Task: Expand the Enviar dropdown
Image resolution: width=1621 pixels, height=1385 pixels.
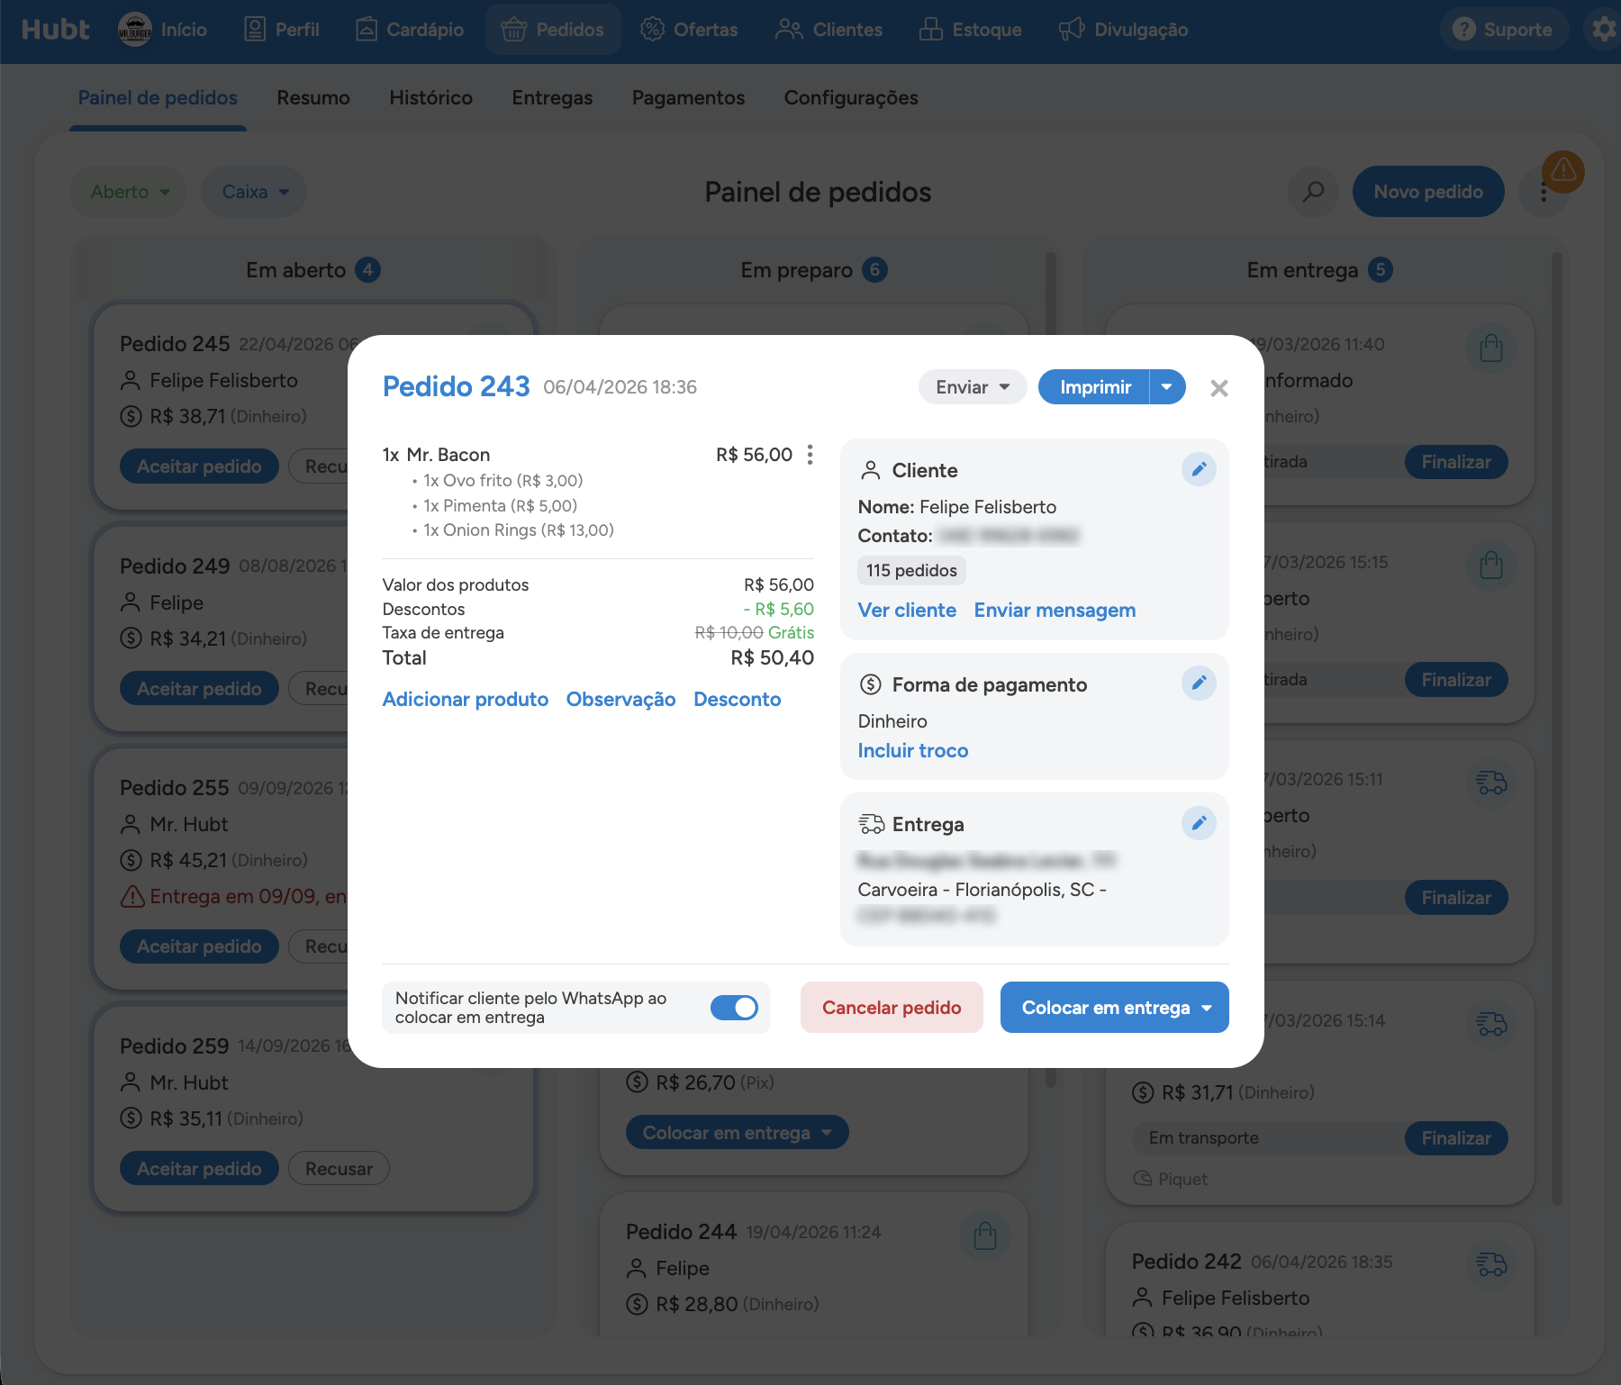Action: click(x=973, y=387)
